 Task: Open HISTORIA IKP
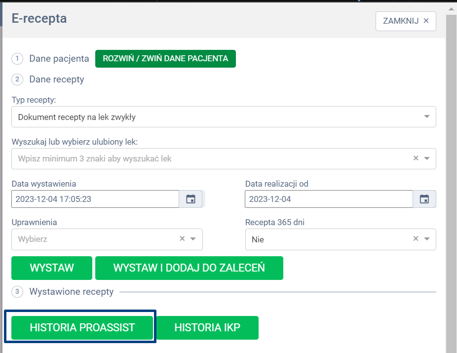[207, 328]
